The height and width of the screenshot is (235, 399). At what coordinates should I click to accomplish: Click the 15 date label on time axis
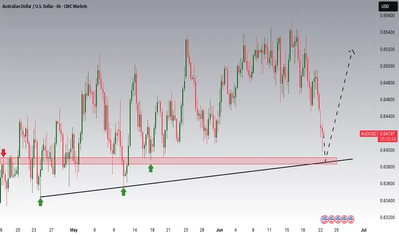[x=287, y=230]
